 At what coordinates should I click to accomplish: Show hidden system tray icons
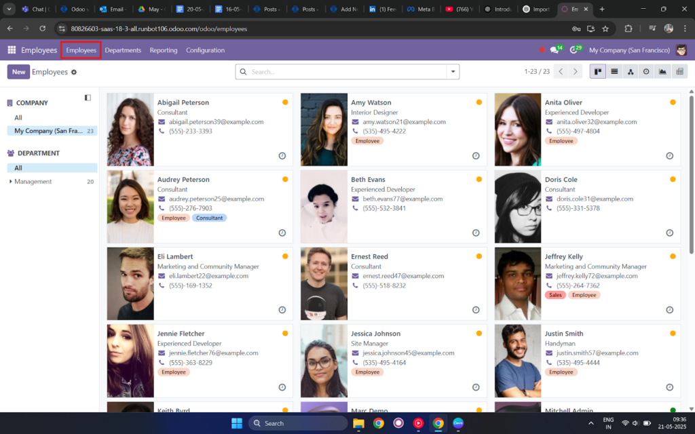591,423
